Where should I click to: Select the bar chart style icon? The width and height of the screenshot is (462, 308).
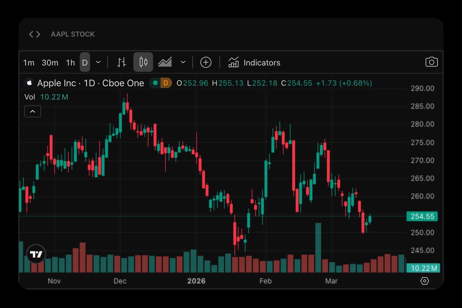pos(122,62)
